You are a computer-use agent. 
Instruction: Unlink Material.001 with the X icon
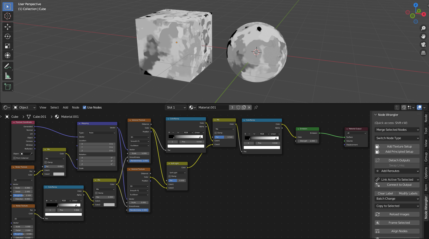[249, 107]
